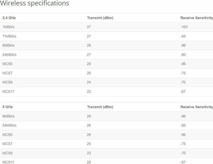Viewport: 213px width, 164px height.
Task: Select the 11MBit/s row label
Action: (x=9, y=36)
